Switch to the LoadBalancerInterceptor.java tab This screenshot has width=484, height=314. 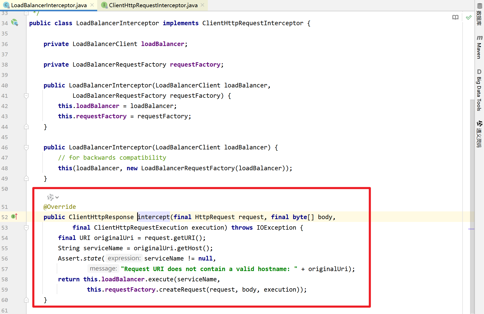click(x=49, y=5)
